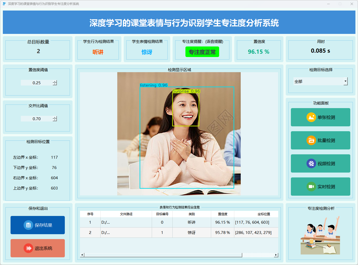The image size is (358, 265).
Task: Click the confidence threshold spinner arrows
Action: point(55,83)
